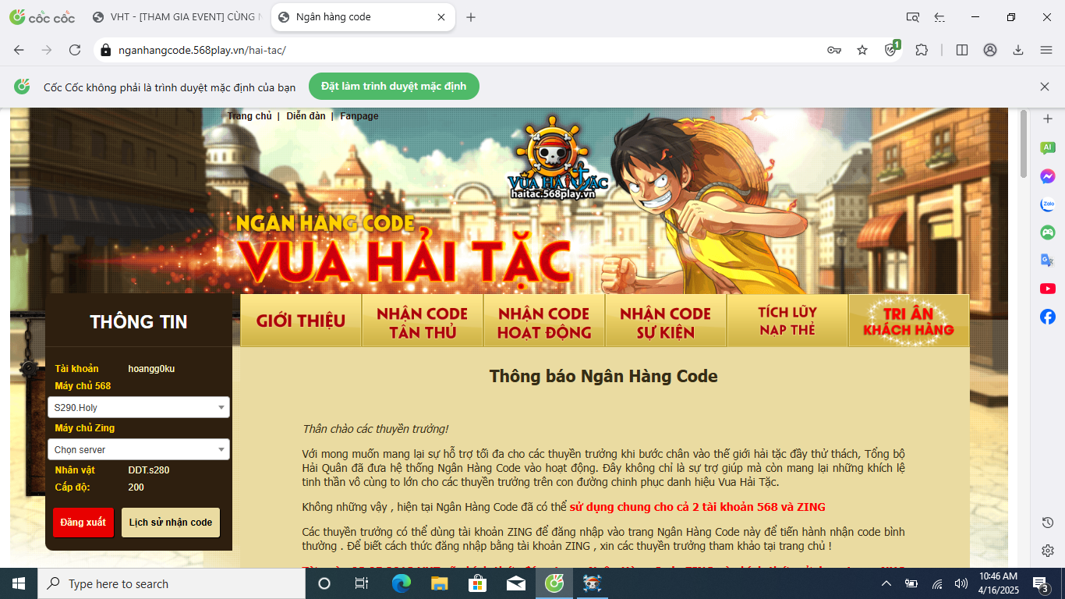
Task: Open the Nhận Code Hoạt Động tab
Action: click(544, 321)
